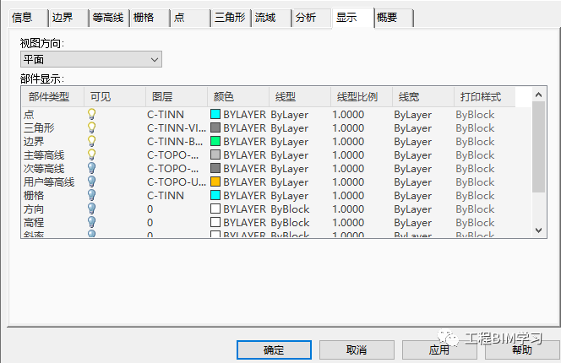
Task: Switch to the 信息 tab
Action: (x=28, y=18)
